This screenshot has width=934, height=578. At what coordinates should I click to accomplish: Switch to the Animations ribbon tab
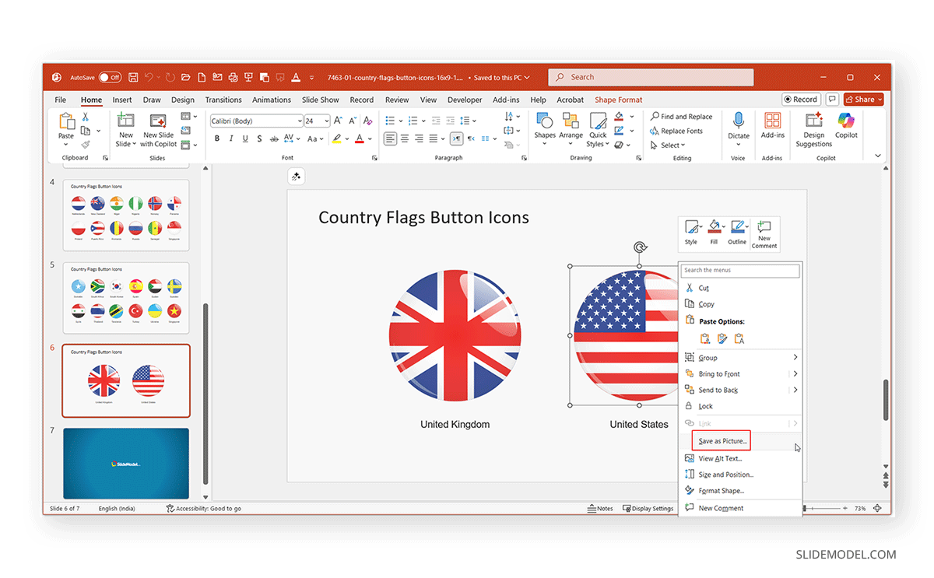pos(271,100)
